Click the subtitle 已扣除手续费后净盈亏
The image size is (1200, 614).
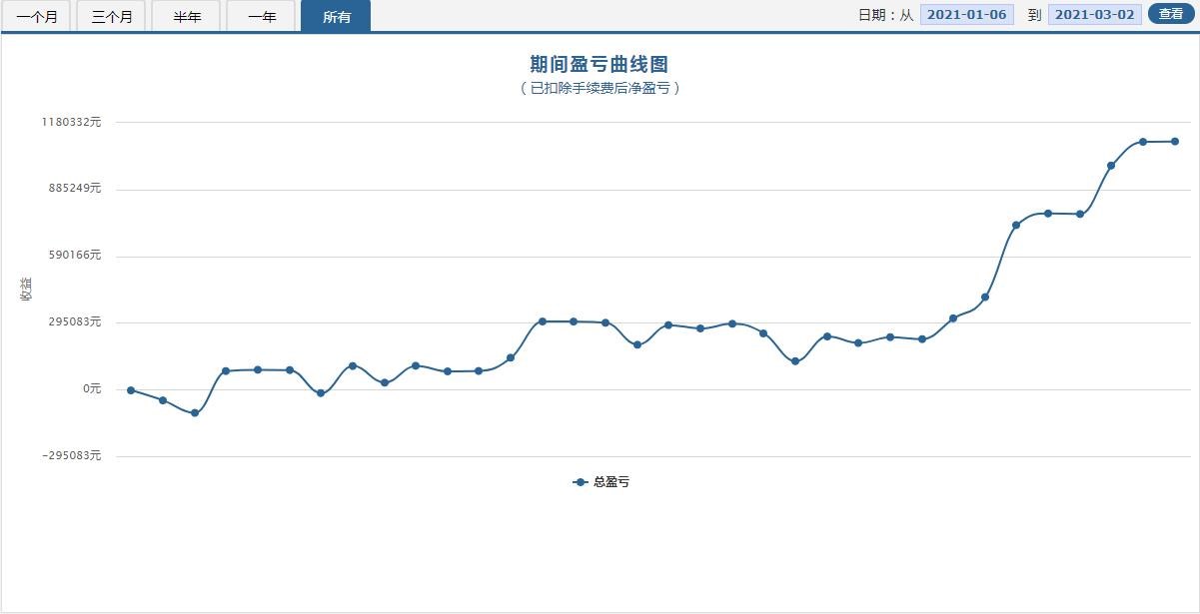[600, 88]
